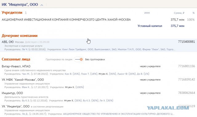The height and width of the screenshot is (117, 197).
Task: Open subsidiary АВБ, ОЮ
Action: (8, 42)
